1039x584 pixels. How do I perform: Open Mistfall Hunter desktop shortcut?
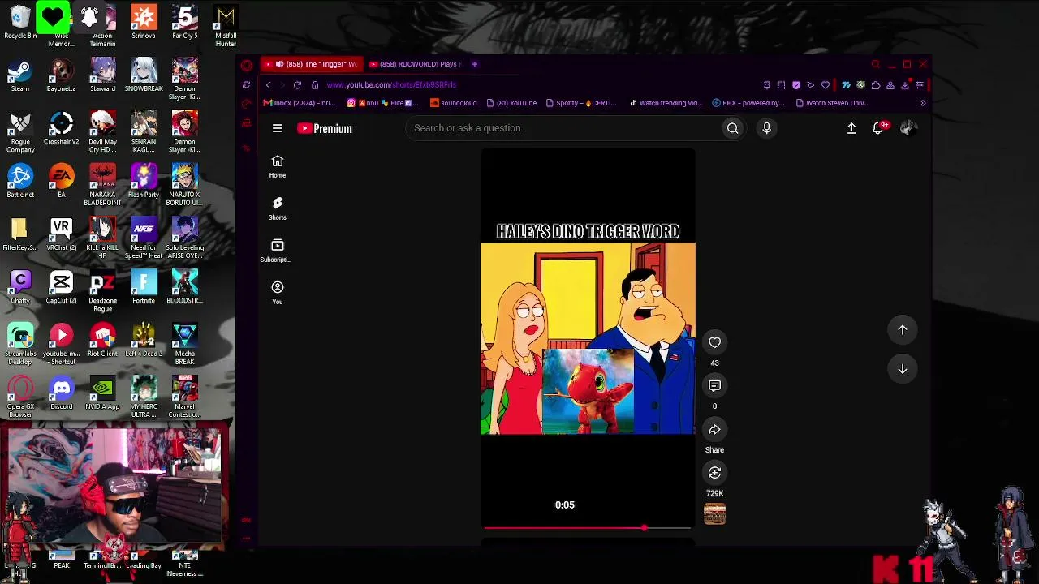[226, 26]
